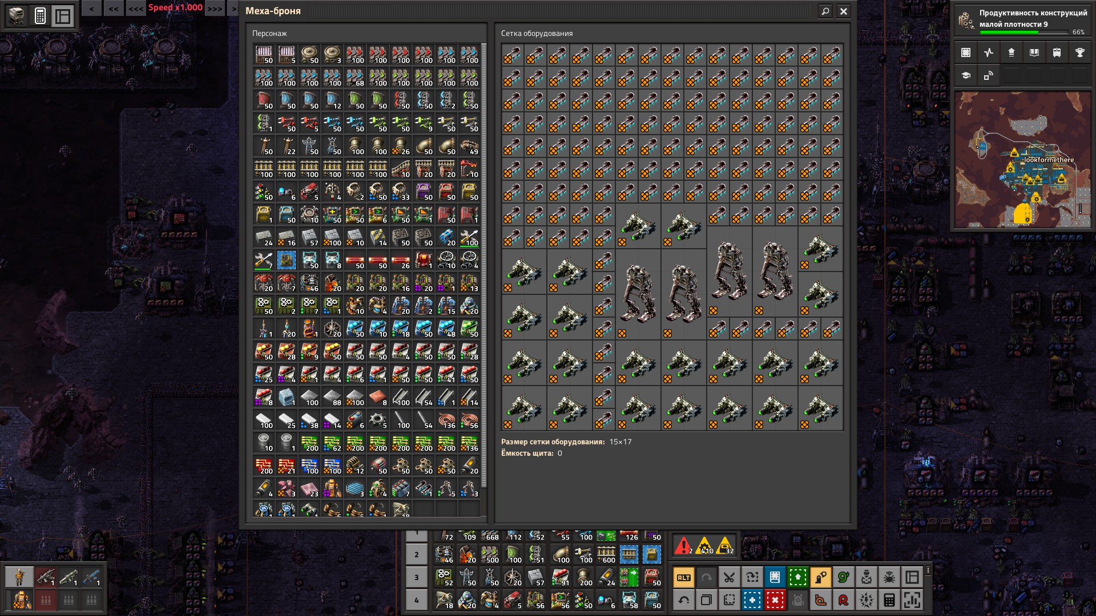Select the green upgrade planner
The height and width of the screenshot is (616, 1096).
coord(797,577)
